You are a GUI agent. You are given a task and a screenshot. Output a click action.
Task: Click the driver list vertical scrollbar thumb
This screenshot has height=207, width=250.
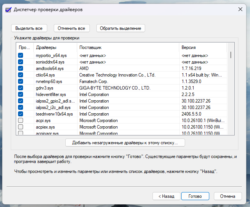[231, 55]
